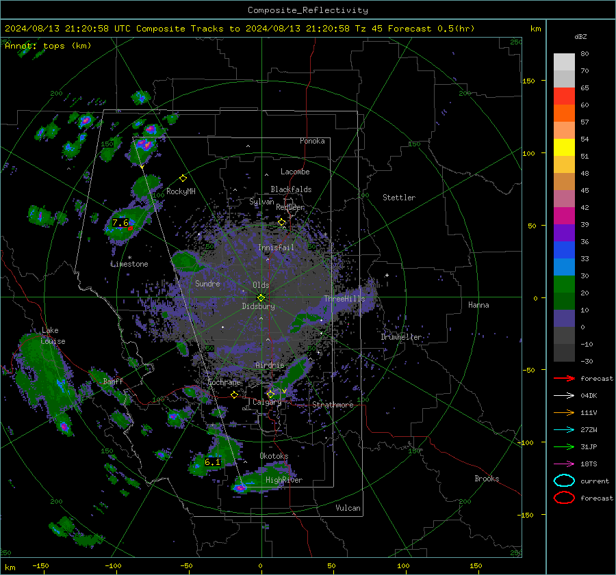This screenshot has height=575, width=616.
Task: Click the cyan current ellipse in legend
Action: point(564,481)
